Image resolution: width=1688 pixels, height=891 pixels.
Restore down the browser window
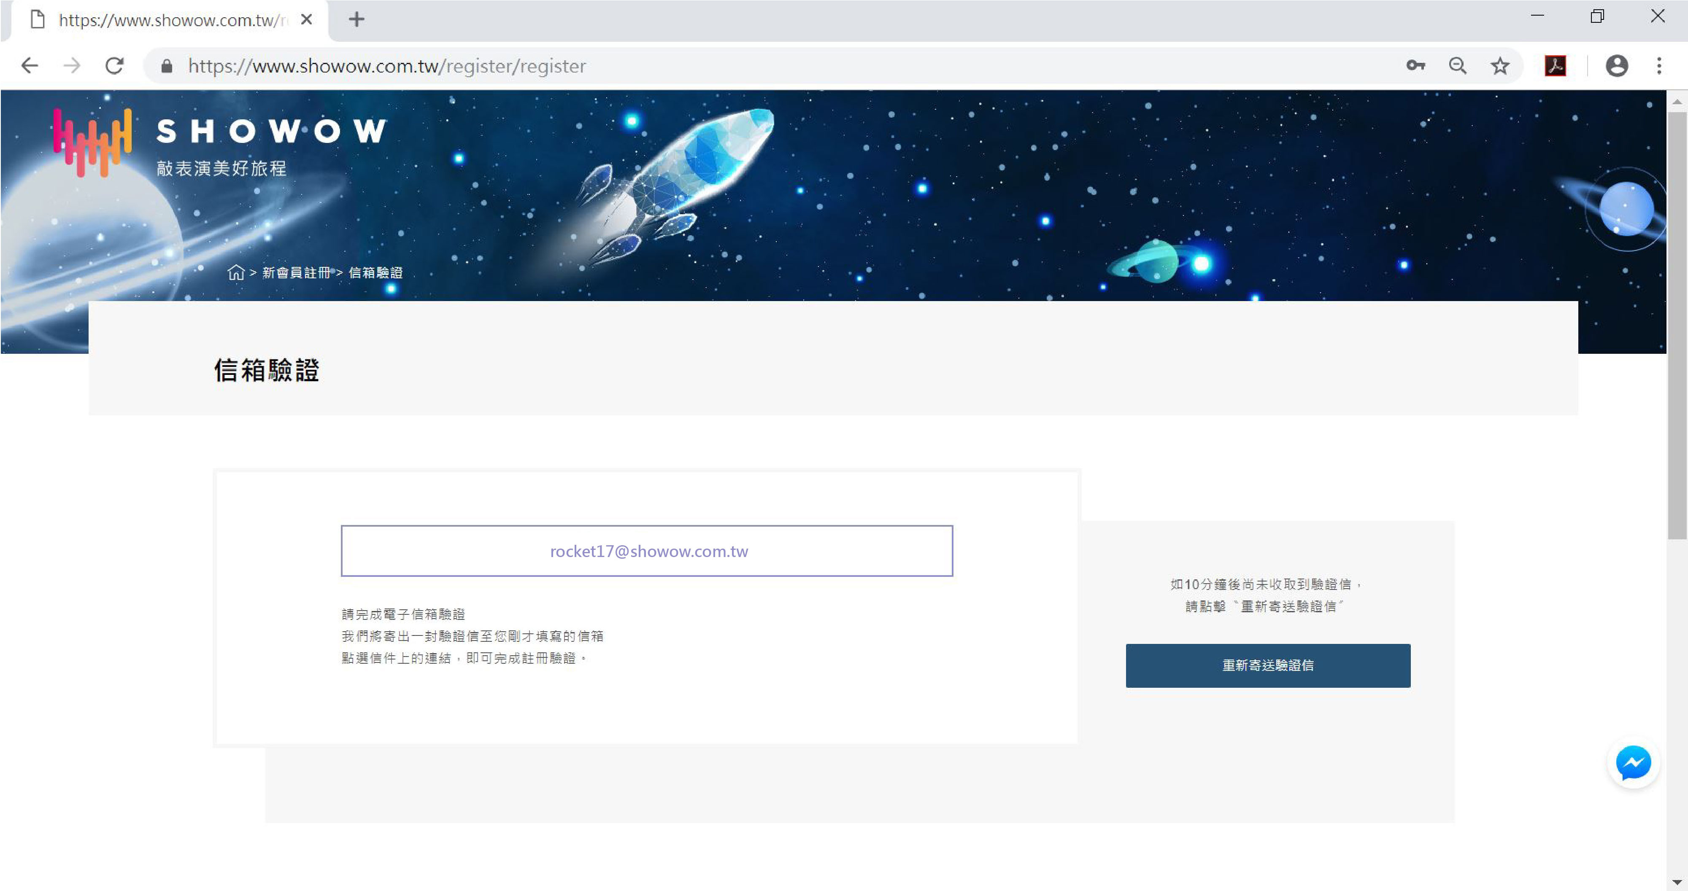(1598, 16)
